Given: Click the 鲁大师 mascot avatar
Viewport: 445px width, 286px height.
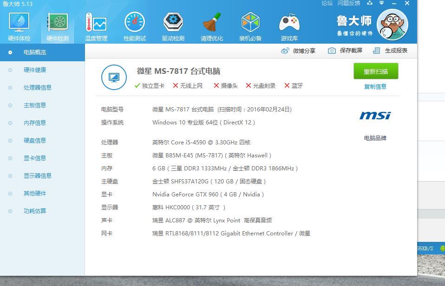Looking at the screenshot, I should [x=393, y=25].
